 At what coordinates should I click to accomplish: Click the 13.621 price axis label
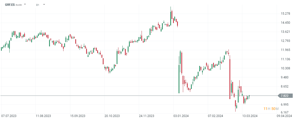[x=285, y=32]
